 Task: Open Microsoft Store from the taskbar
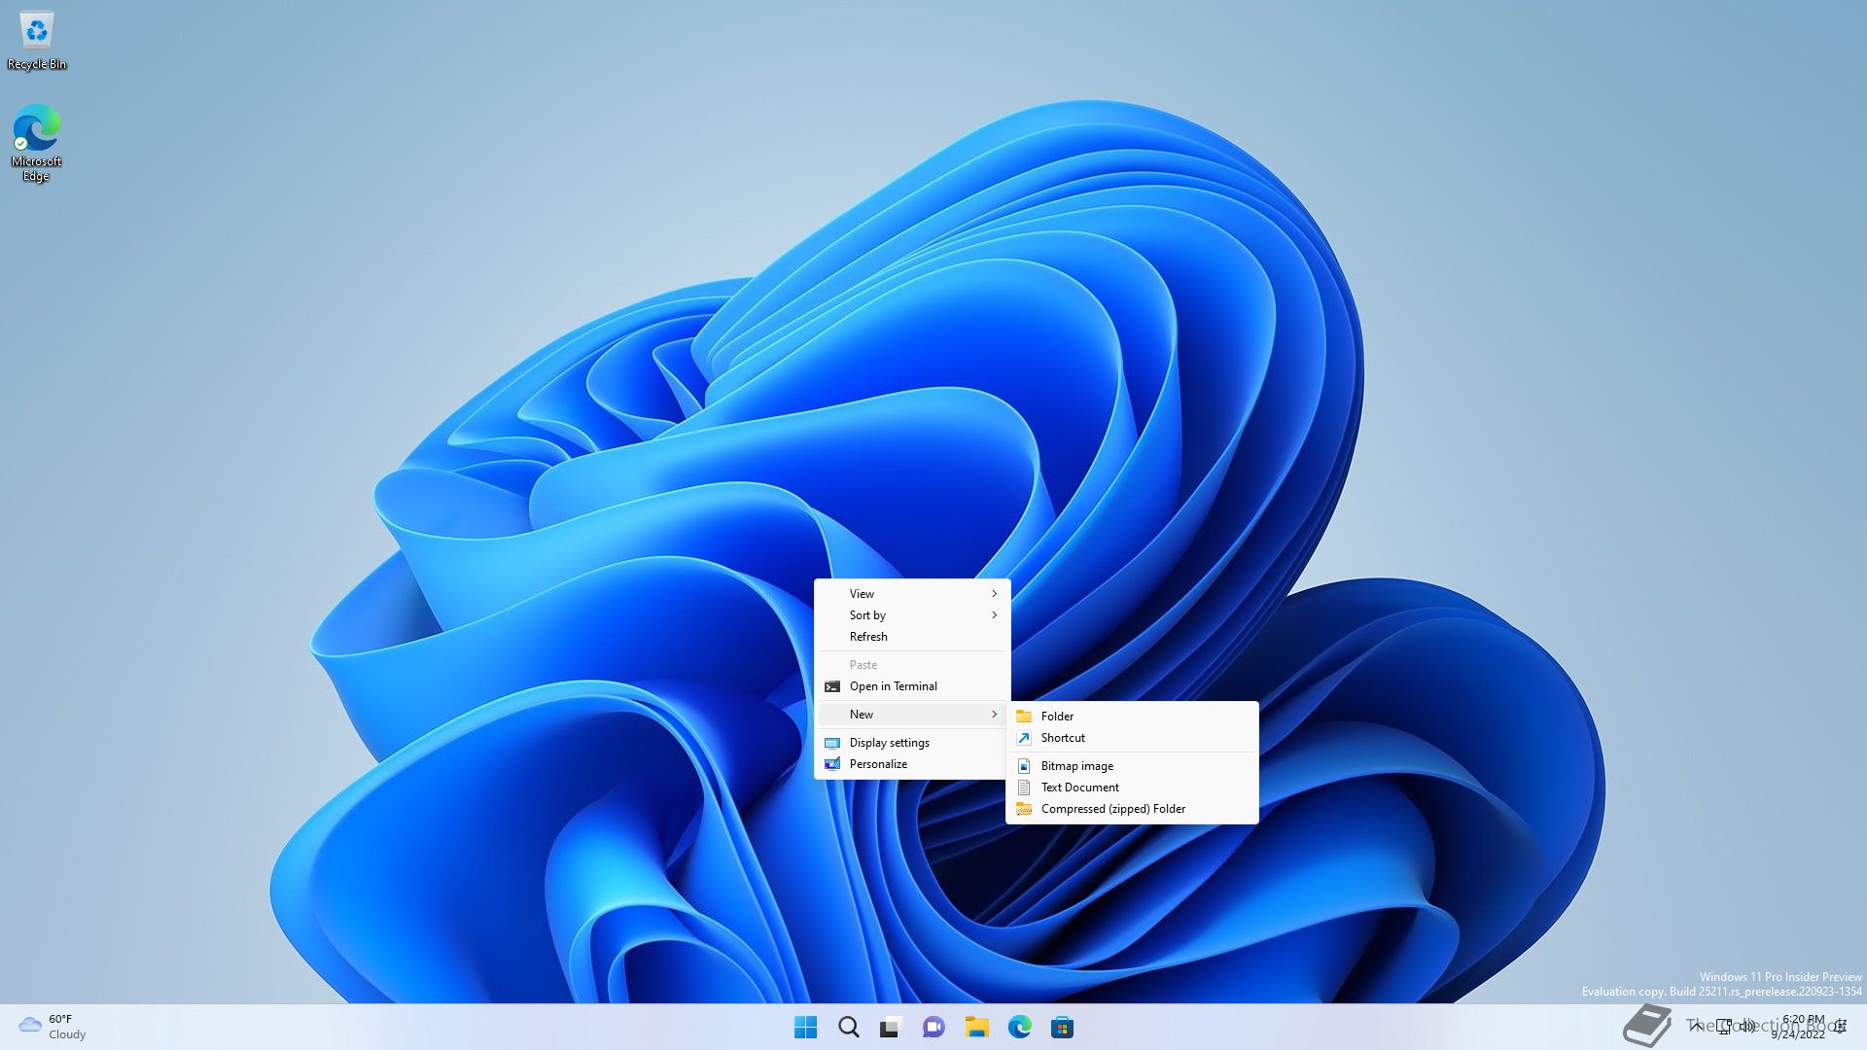pyautogui.click(x=1062, y=1027)
